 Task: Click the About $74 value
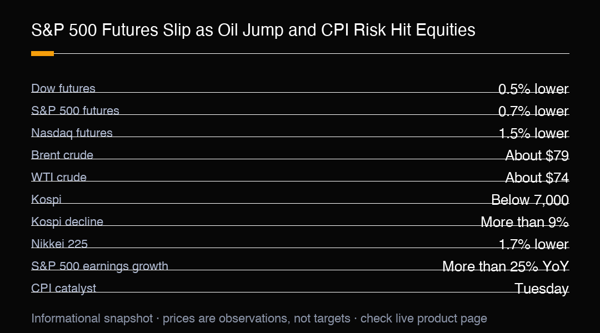click(537, 178)
